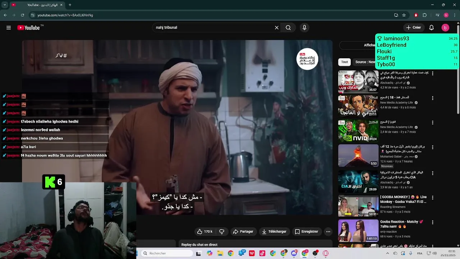The width and height of the screenshot is (460, 259).
Task: Open a new browser tab
Action: click(x=70, y=5)
